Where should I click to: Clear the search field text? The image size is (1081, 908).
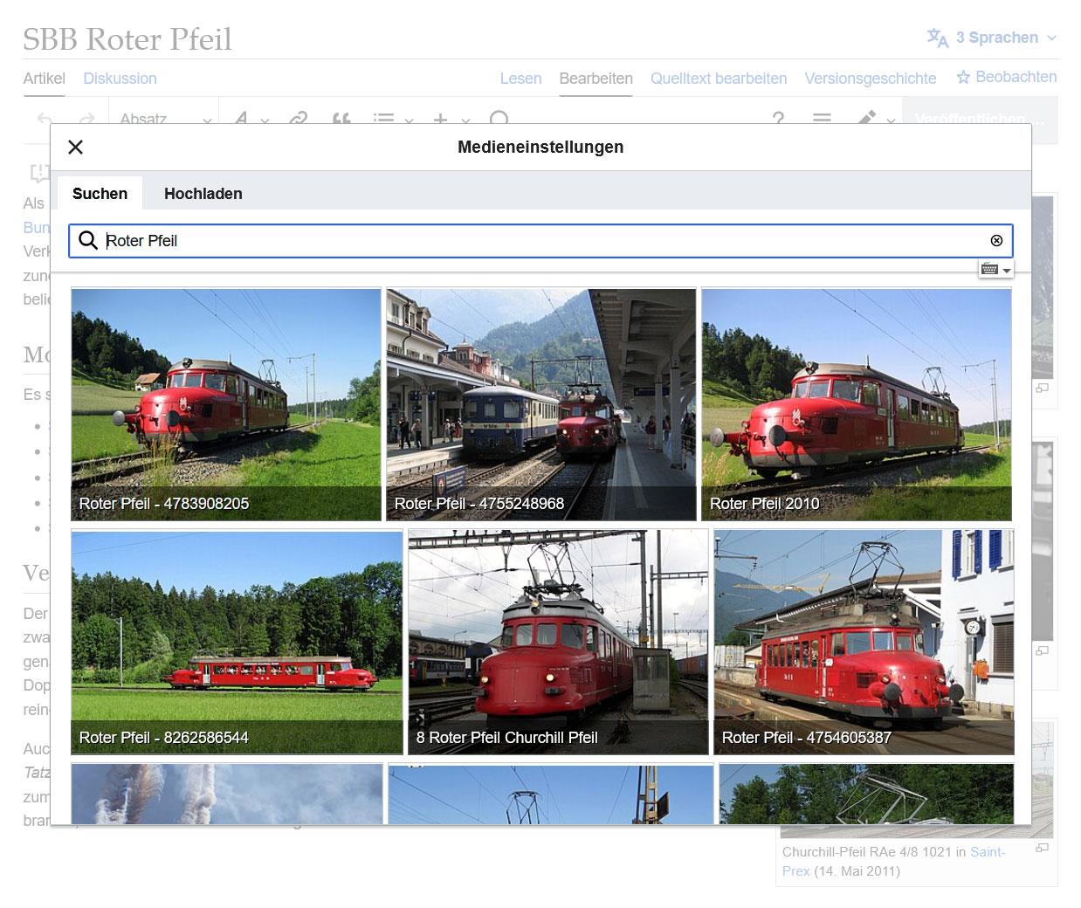pos(996,241)
